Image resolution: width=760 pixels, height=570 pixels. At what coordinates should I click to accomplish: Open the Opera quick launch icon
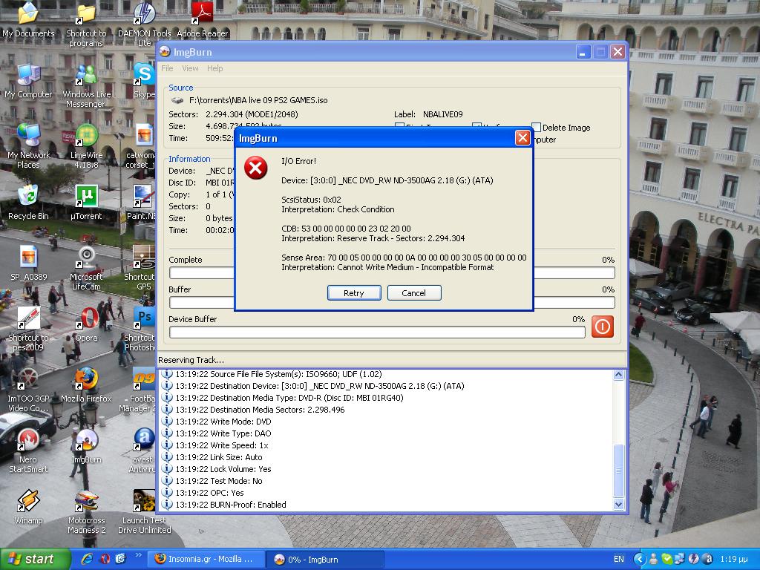tap(105, 559)
